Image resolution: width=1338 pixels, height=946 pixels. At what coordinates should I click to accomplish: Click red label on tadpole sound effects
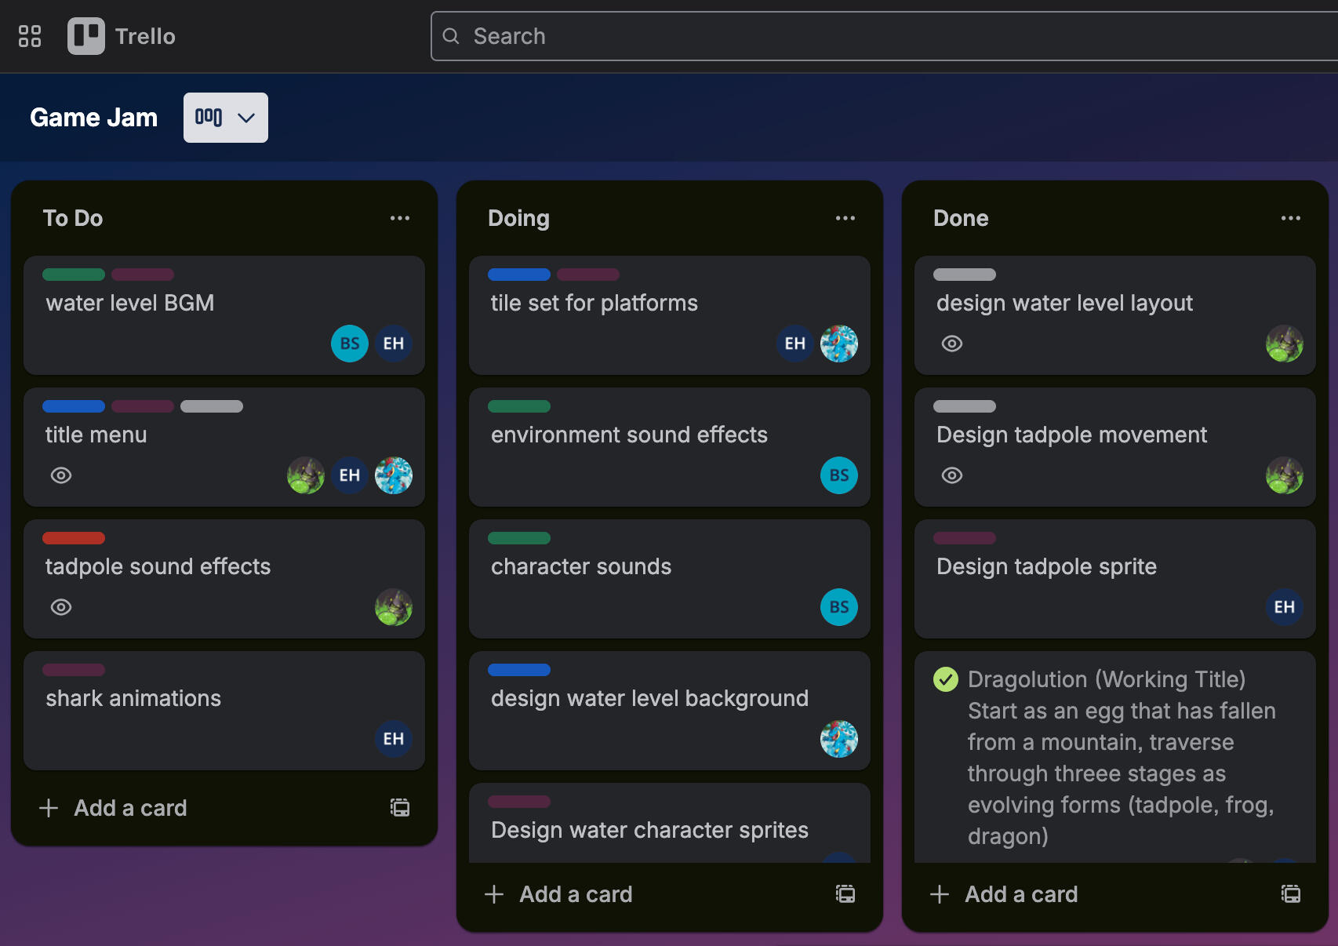pos(74,538)
